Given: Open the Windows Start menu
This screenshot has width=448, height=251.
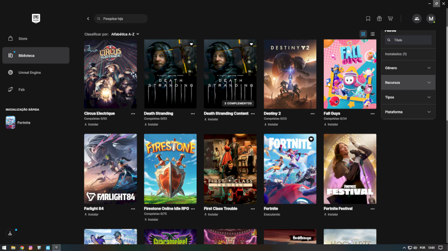Looking at the screenshot, I should [4, 248].
